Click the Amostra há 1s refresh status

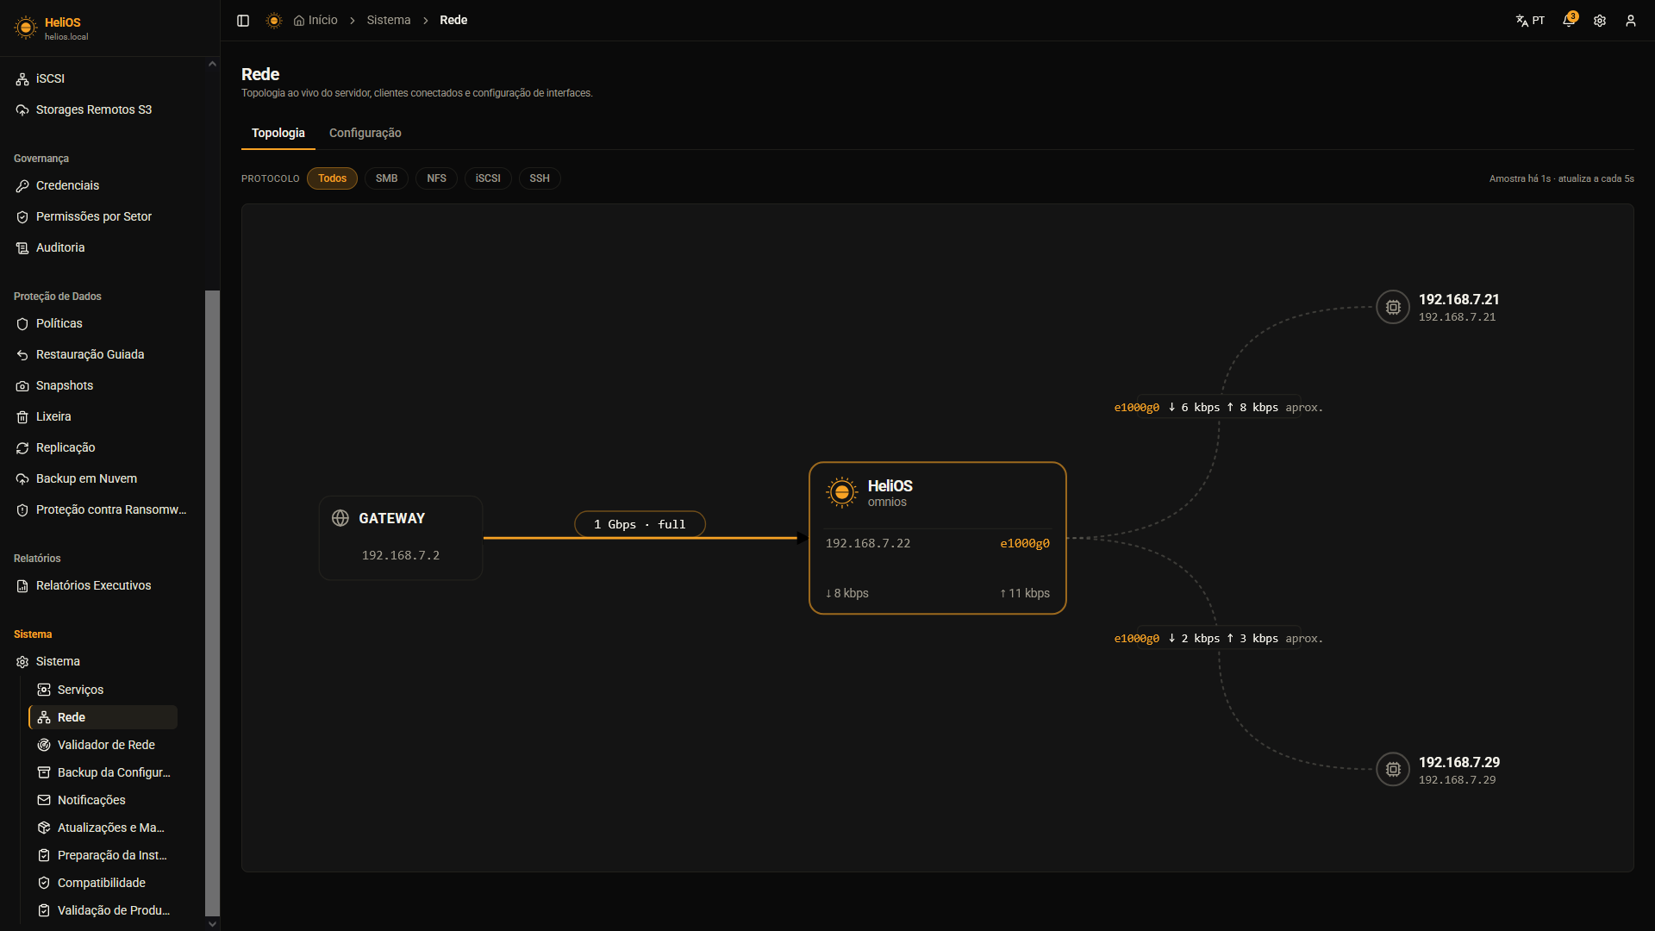tap(1561, 179)
